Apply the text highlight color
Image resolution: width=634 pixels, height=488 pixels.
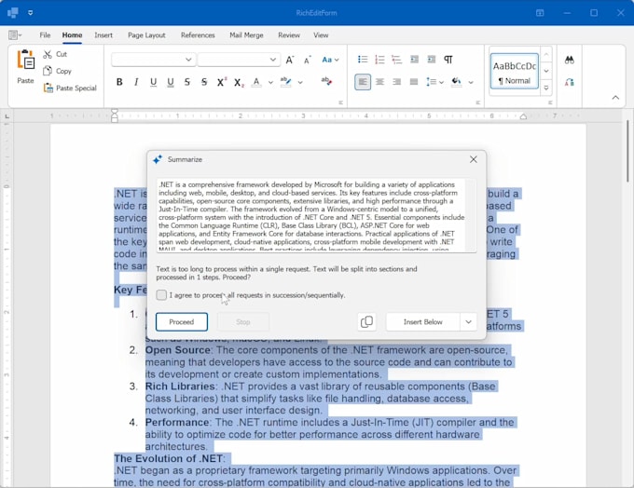point(286,82)
